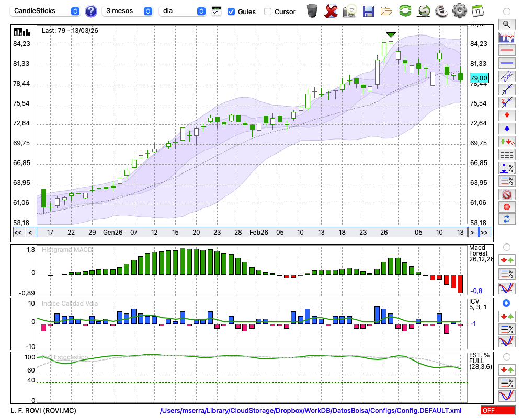Click the calendar 17 icon
523x418 pixels.
[x=477, y=10]
